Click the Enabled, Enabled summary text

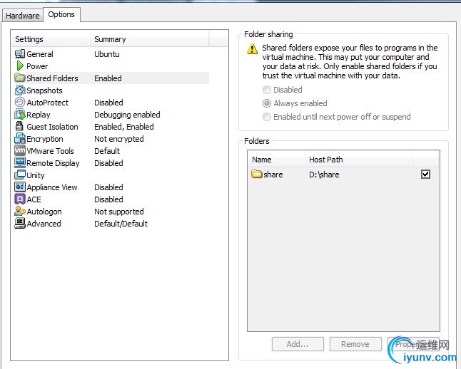[123, 127]
